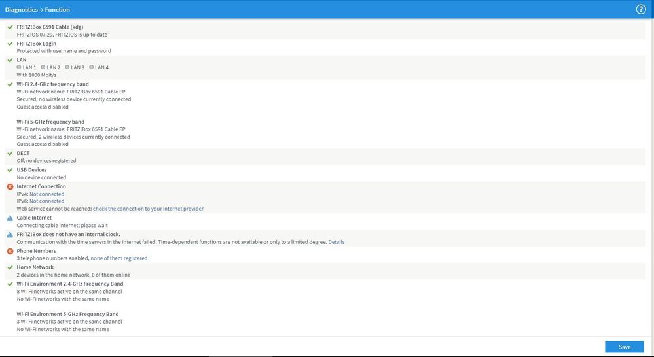Click the green check beside Home Network
The height and width of the screenshot is (357, 654).
10,267
